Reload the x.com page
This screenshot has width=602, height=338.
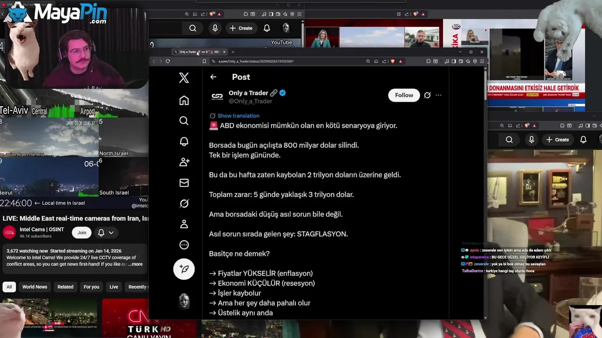tap(168, 61)
